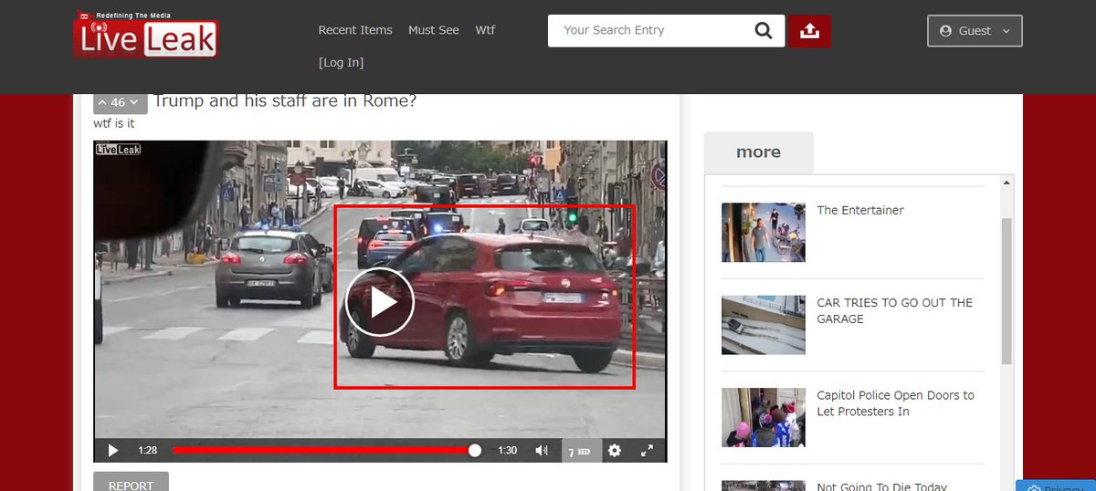Open The Entertainer thumbnail

click(764, 232)
